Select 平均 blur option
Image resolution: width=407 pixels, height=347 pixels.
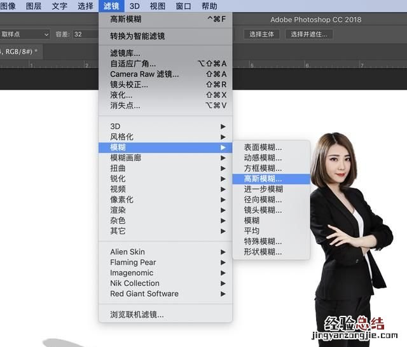tap(272, 231)
